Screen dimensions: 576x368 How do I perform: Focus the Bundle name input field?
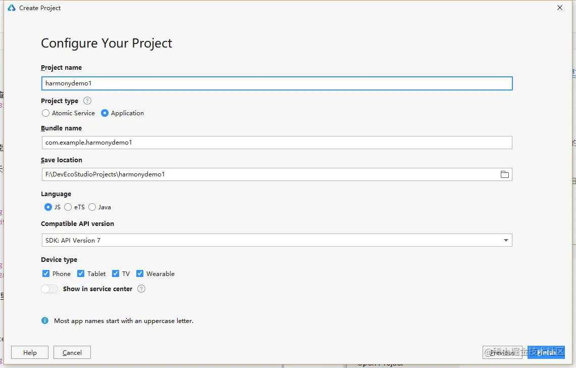point(277,143)
